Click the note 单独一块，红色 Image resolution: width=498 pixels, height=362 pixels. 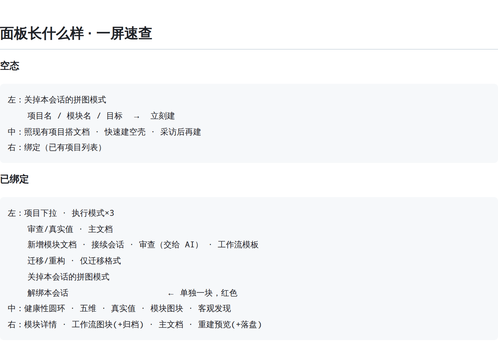[209, 293]
